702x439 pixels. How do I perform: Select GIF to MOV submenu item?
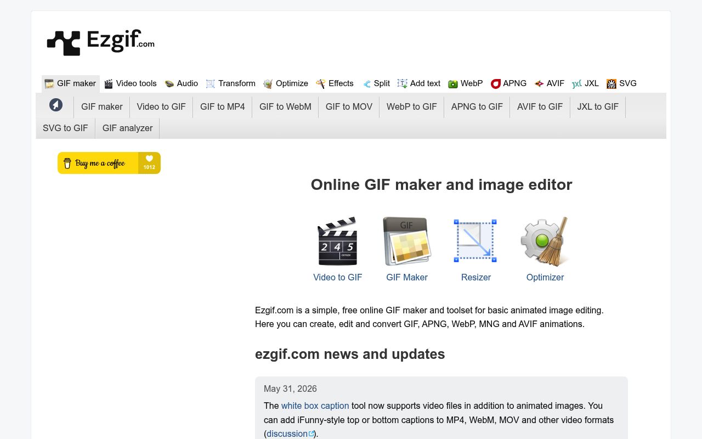[x=349, y=106]
